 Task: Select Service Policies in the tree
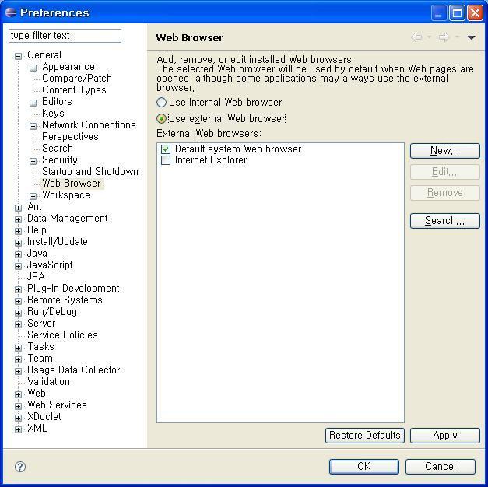click(62, 335)
